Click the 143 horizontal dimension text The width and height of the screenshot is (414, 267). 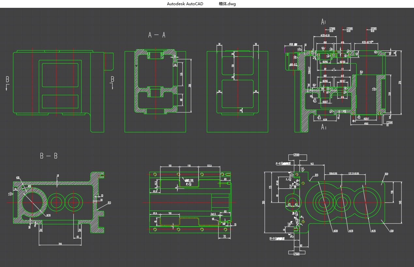(x=312, y=164)
